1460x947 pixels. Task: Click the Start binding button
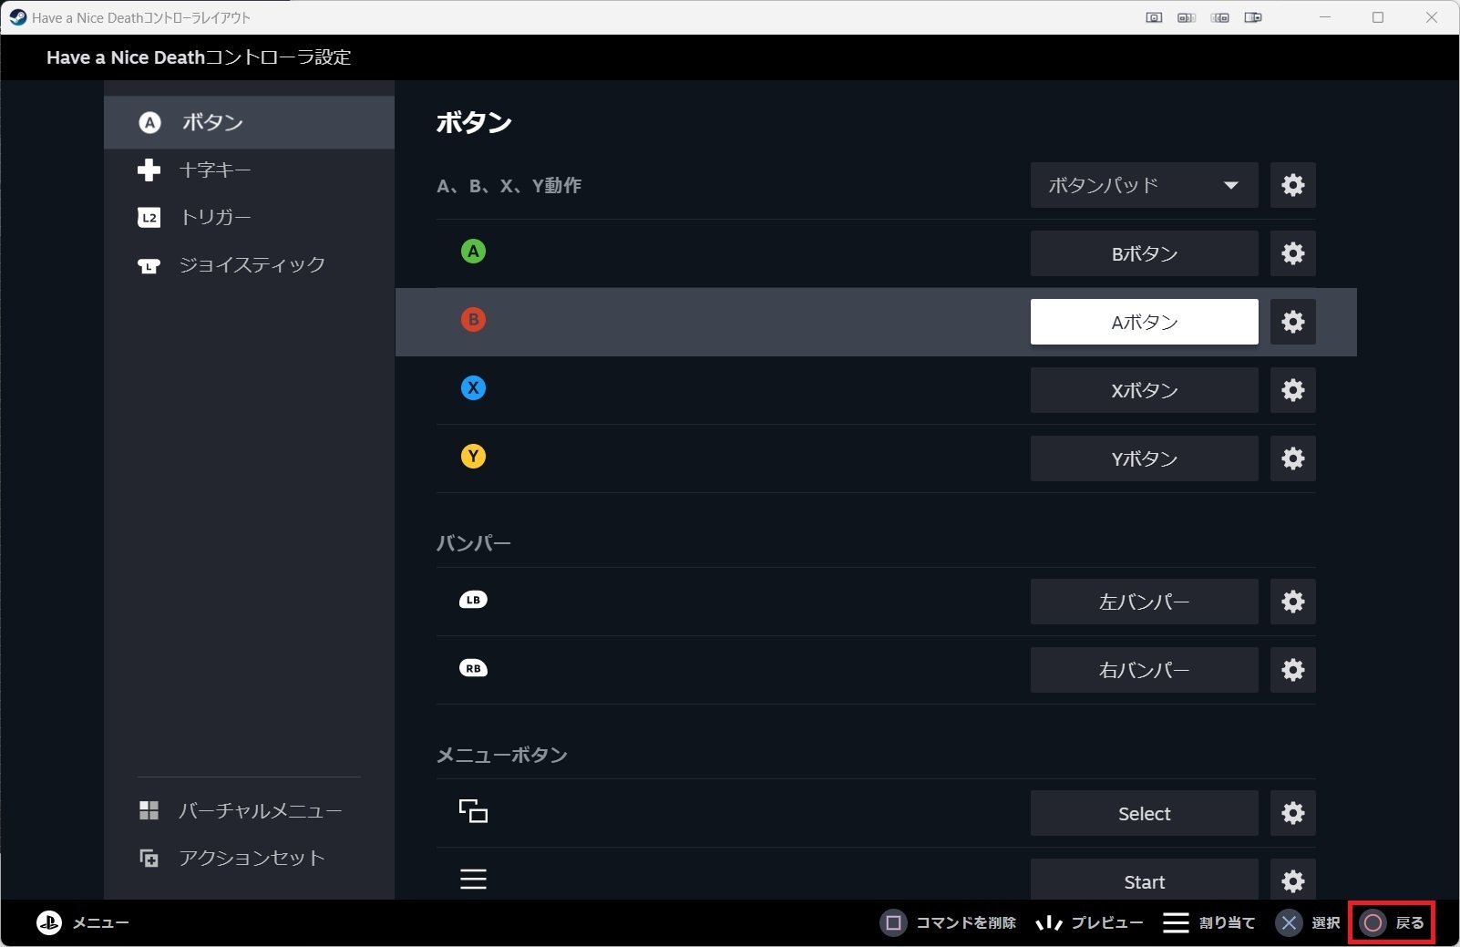click(1144, 880)
